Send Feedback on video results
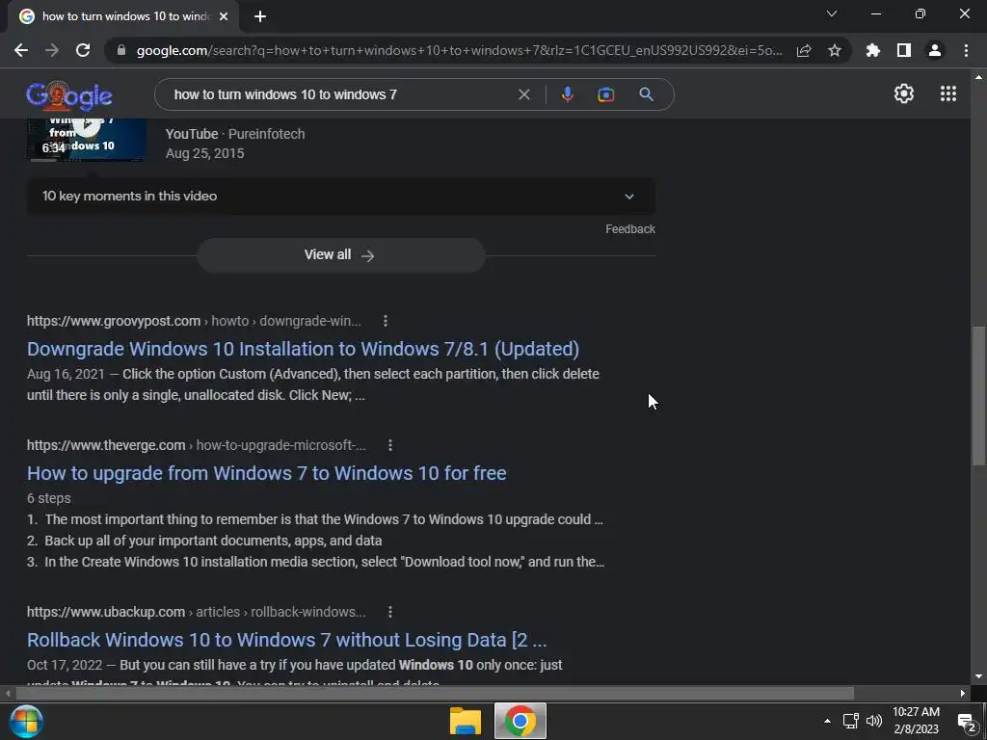 click(x=630, y=229)
